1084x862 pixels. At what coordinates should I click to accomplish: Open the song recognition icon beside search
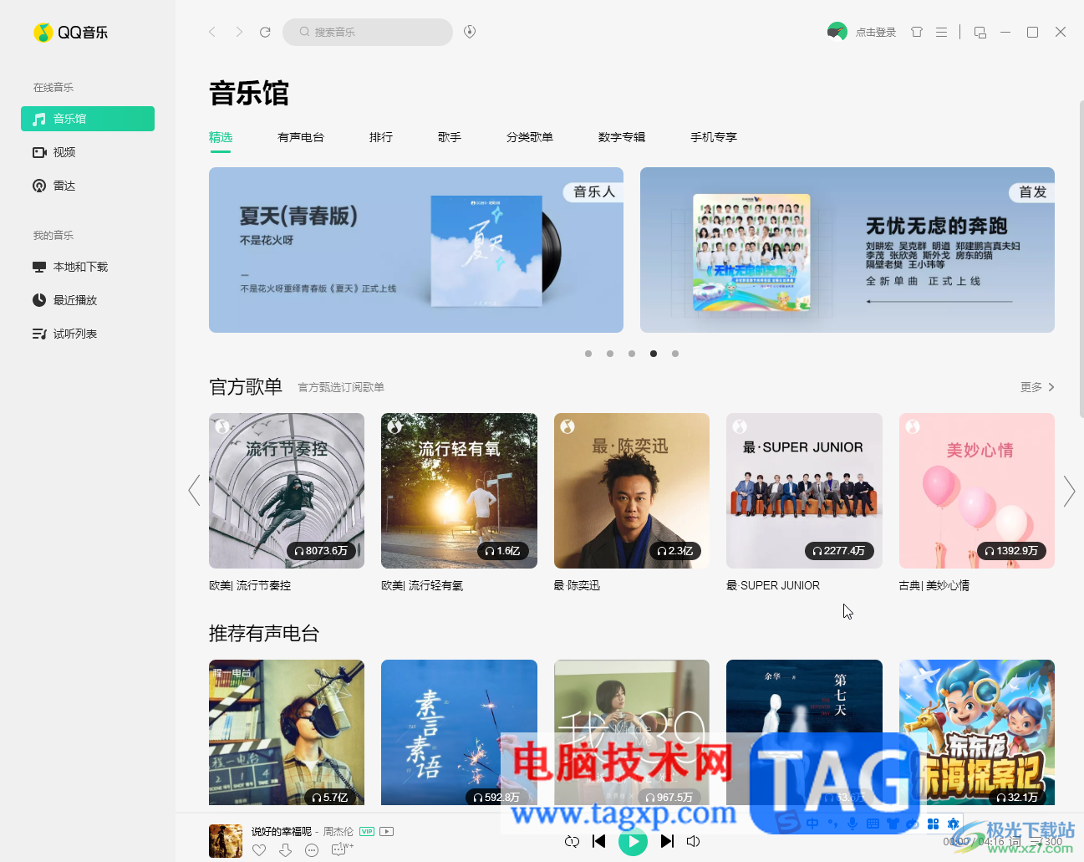(x=470, y=32)
